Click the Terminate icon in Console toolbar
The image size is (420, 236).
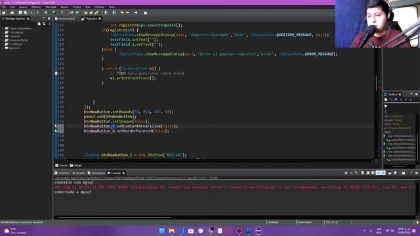pos(346,173)
